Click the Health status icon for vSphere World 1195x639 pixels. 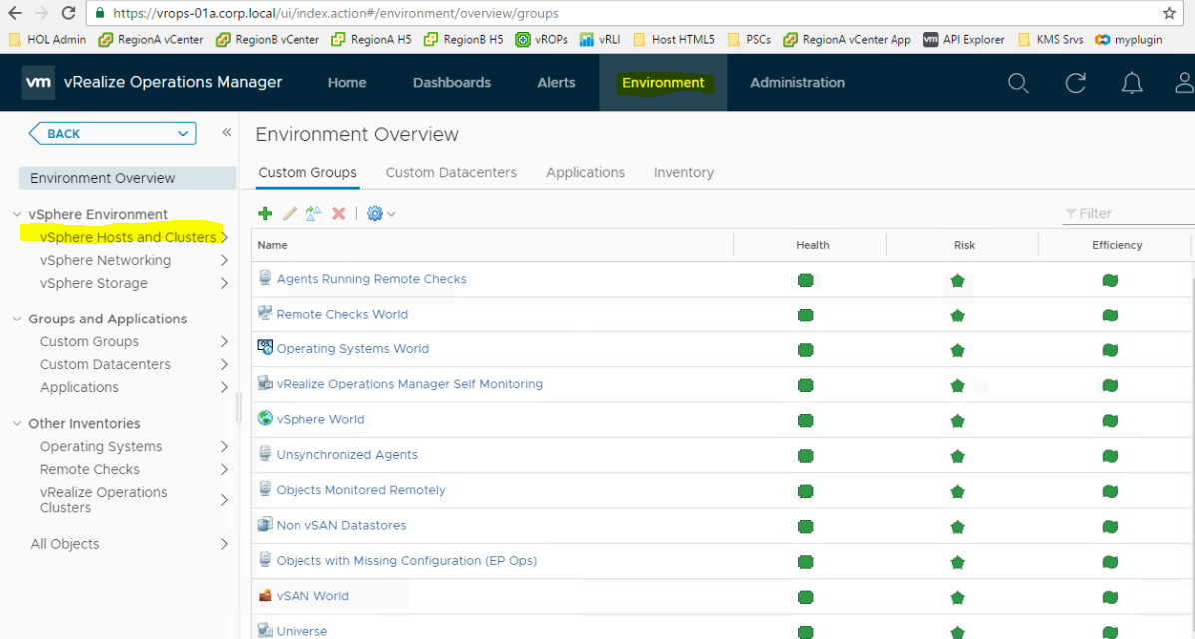point(805,421)
